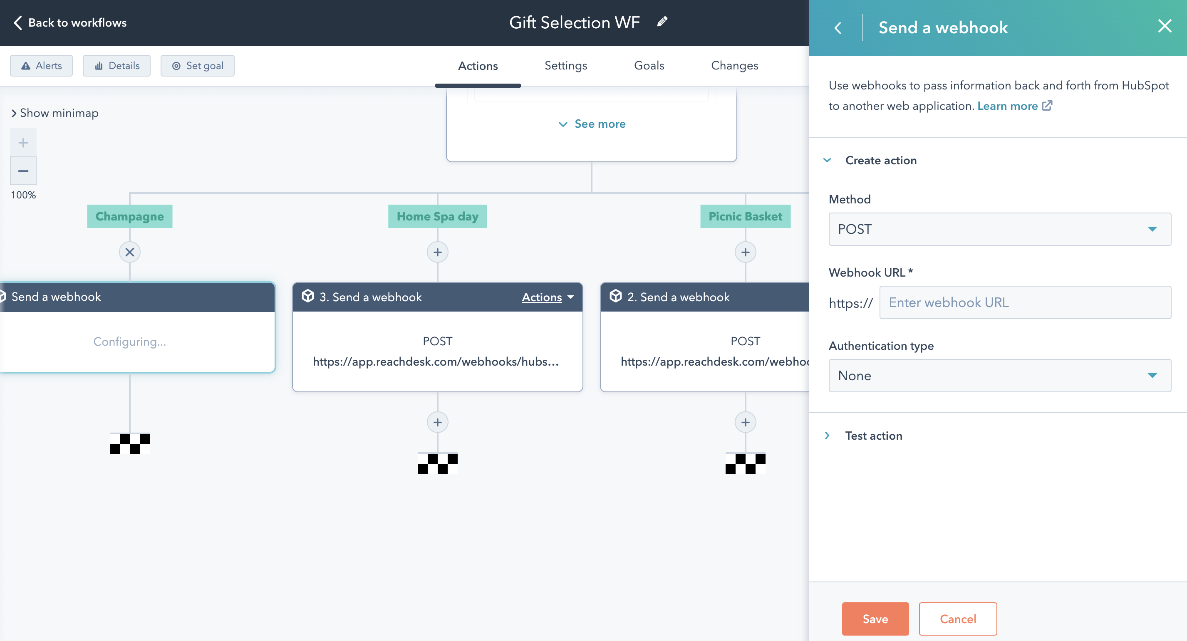Click the pencil icon to rename workflow
This screenshot has width=1187, height=641.
click(x=662, y=22)
